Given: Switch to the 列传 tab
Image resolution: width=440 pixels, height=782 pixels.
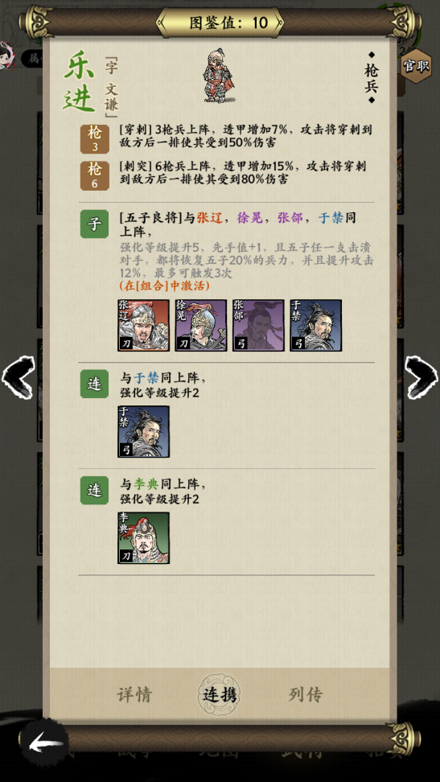Looking at the screenshot, I should (x=306, y=694).
